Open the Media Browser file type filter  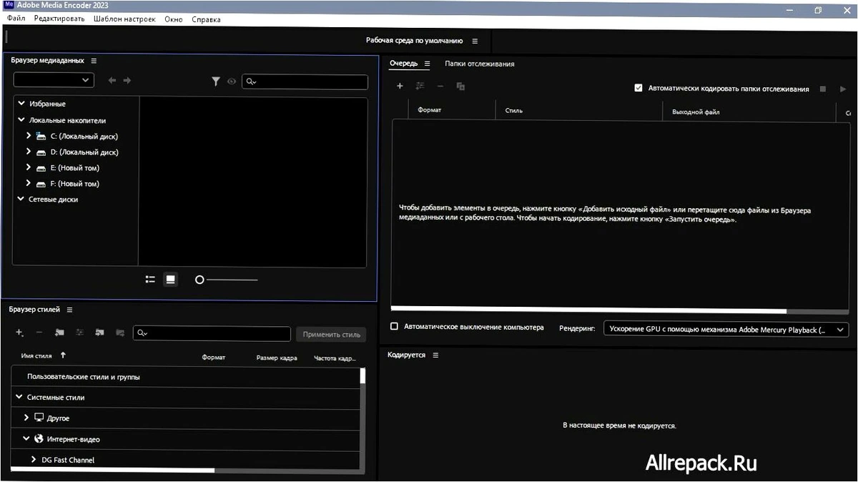(215, 82)
